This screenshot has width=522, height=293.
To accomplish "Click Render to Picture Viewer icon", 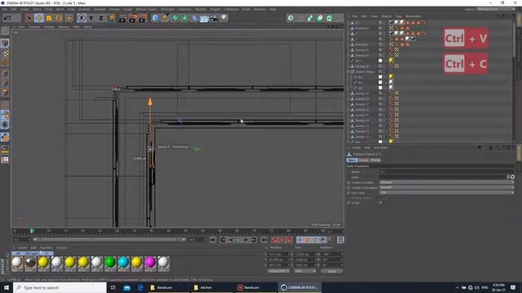I will pos(133,18).
